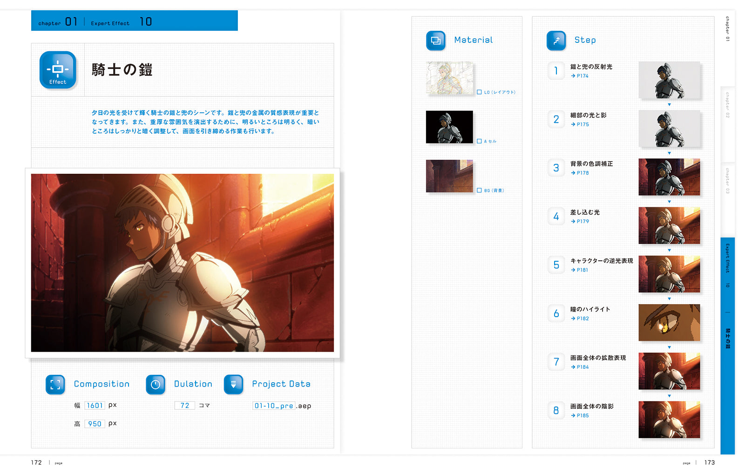The image size is (745, 475).
Task: Click the chapter 01 Expert Effect 10 header
Action: (x=135, y=20)
